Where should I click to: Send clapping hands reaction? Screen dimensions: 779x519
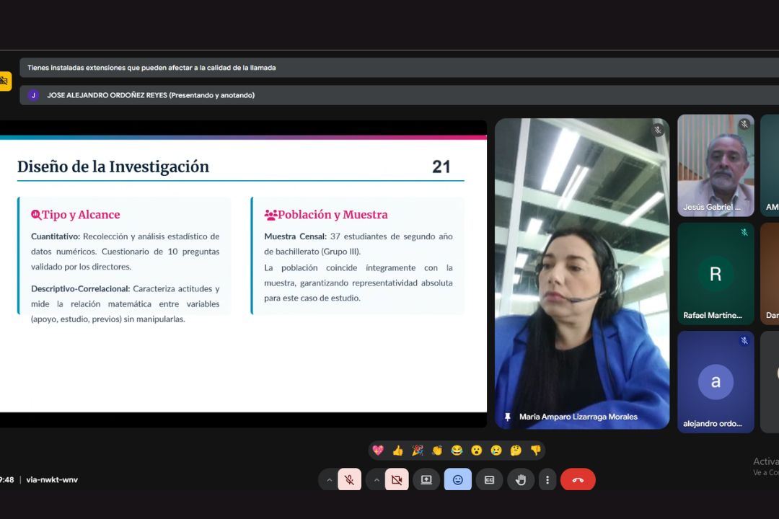point(437,451)
